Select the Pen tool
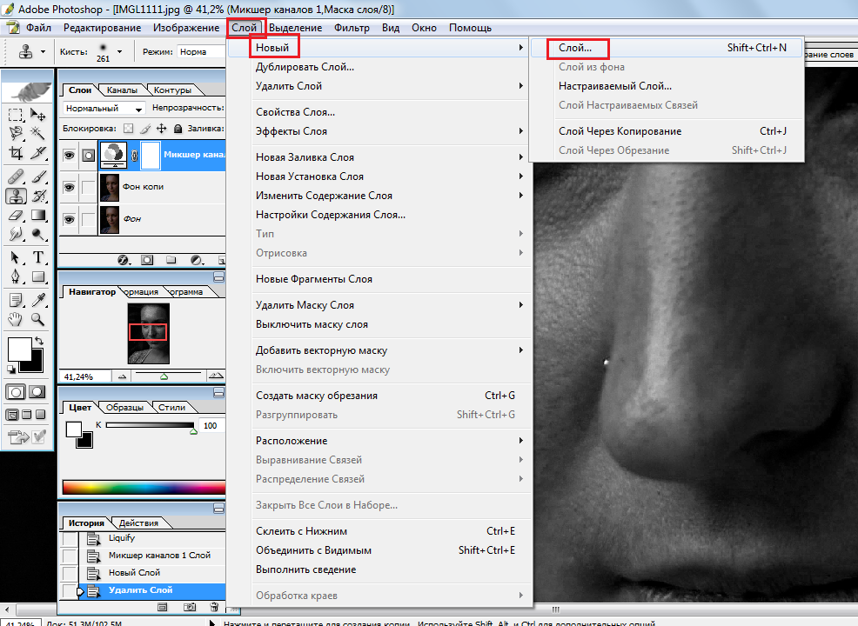858x626 pixels. [x=16, y=276]
